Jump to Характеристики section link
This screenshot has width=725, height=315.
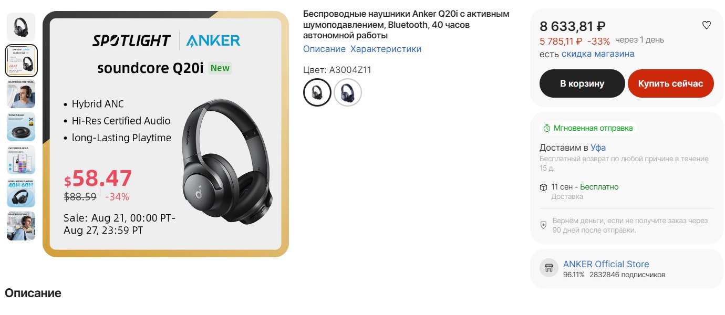[x=386, y=49]
